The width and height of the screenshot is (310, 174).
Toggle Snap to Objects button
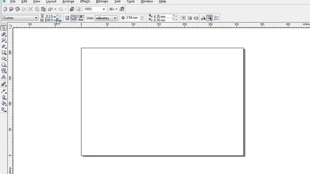[x=196, y=18]
